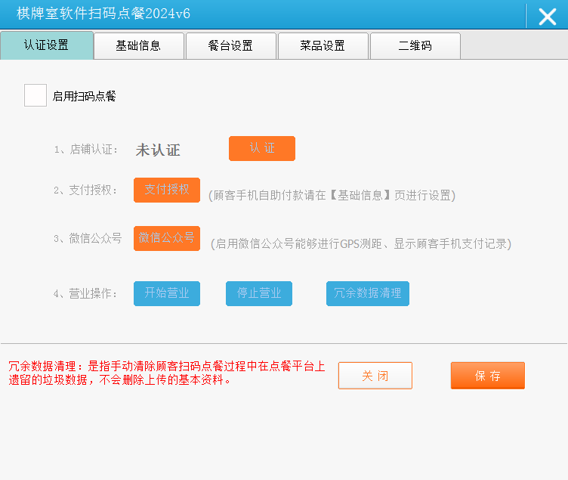568x480 pixels.
Task: Open the 二维码 tab
Action: coord(415,46)
